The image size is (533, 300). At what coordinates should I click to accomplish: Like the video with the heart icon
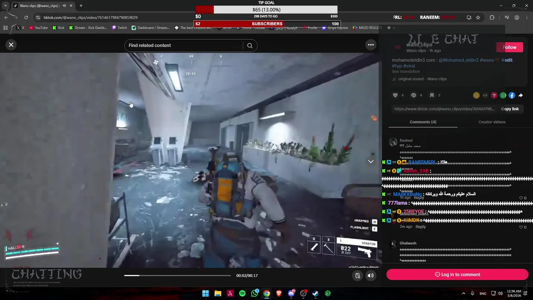(x=395, y=95)
